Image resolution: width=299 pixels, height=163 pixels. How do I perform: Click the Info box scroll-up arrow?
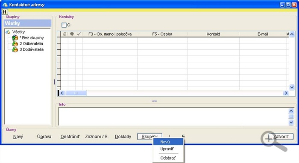(291, 111)
